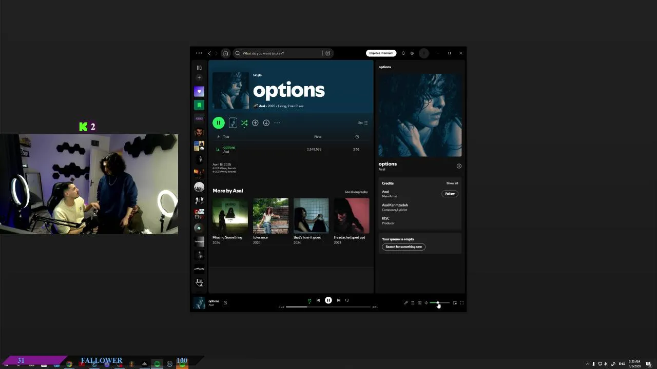Skip to next track
This screenshot has width=657, height=369.
click(x=339, y=300)
